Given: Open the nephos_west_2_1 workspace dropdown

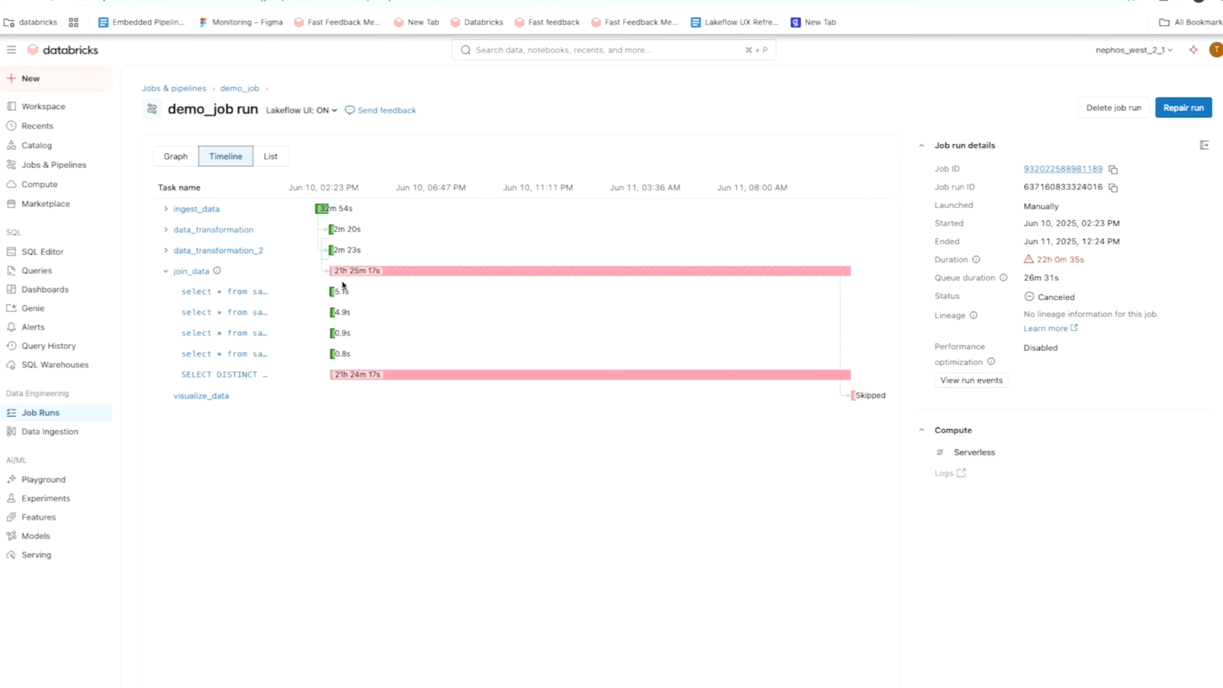Looking at the screenshot, I should (x=1134, y=50).
